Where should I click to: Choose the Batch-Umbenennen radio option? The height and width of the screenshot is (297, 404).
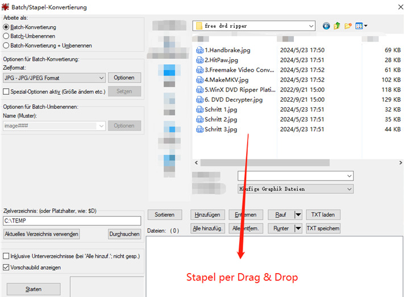6,36
